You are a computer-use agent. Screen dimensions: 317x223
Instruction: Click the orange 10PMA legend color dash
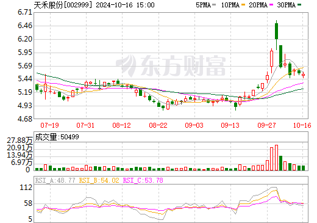tap(243, 4)
